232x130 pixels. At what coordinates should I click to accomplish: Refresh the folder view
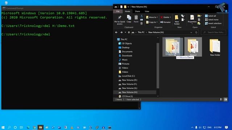[x=196, y=32]
